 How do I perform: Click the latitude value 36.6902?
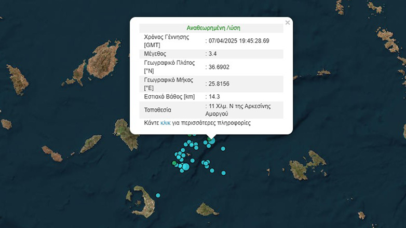coord(219,67)
